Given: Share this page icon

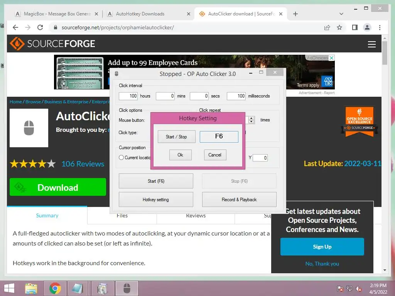Looking at the screenshot, I should click(x=327, y=27).
